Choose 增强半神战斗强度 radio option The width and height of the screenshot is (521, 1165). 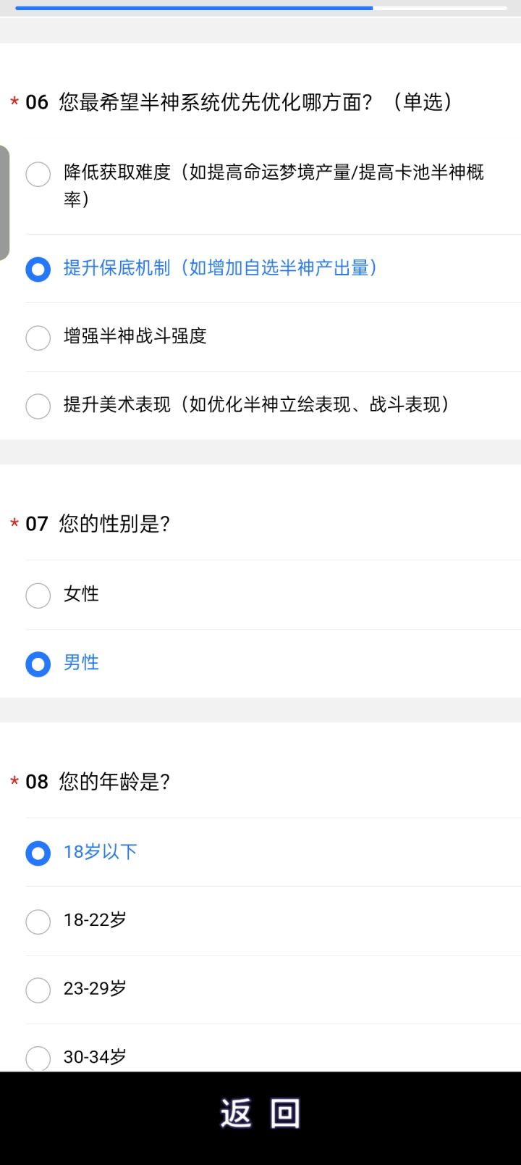pyautogui.click(x=38, y=338)
